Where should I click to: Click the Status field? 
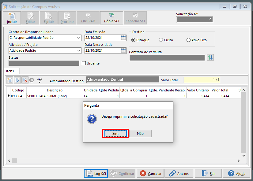click(x=44, y=63)
